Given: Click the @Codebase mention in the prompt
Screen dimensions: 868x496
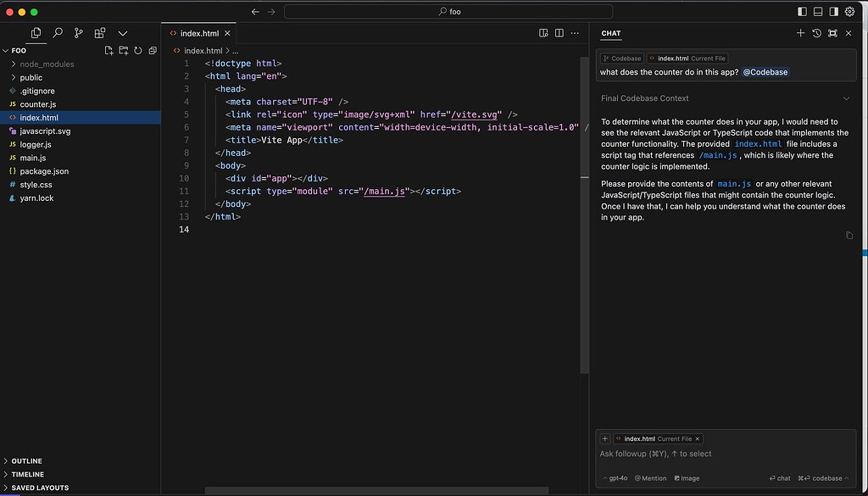Looking at the screenshot, I should click(765, 72).
